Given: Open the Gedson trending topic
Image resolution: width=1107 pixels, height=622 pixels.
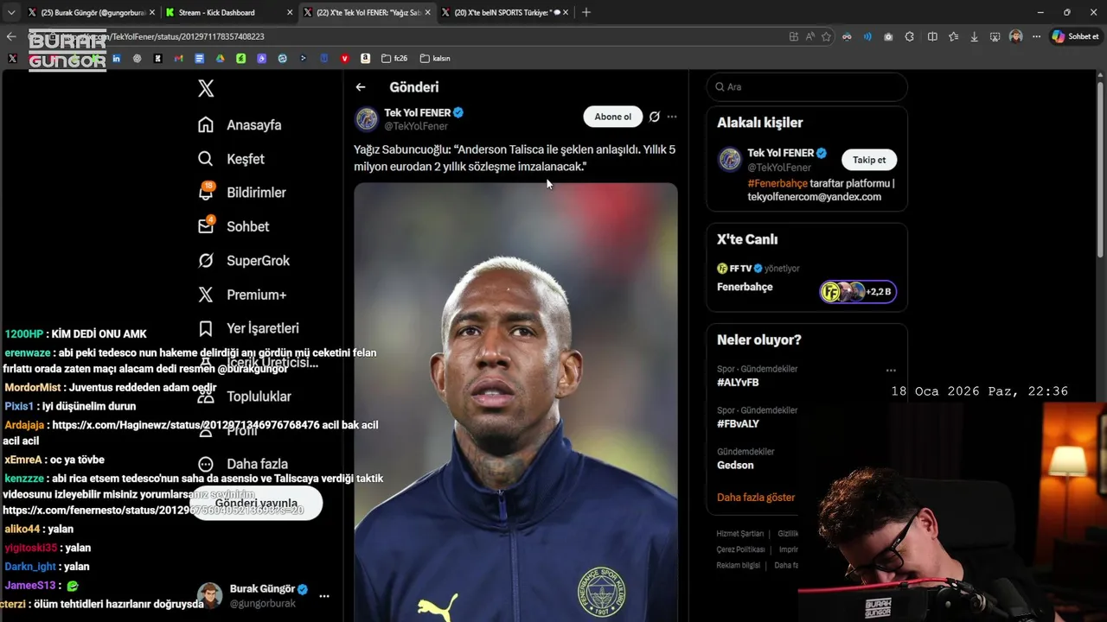Looking at the screenshot, I should pyautogui.click(x=735, y=465).
